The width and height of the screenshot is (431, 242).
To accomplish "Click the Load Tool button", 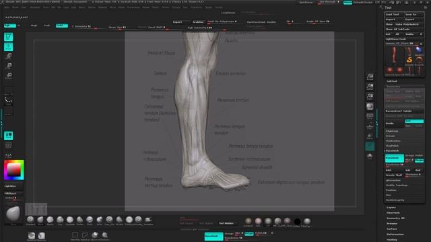I will coord(394,15).
